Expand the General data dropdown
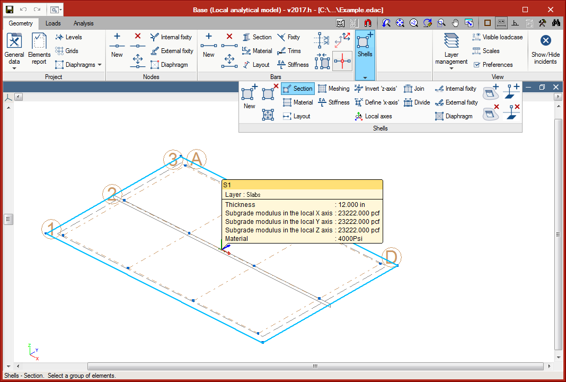This screenshot has width=566, height=382. click(x=14, y=68)
